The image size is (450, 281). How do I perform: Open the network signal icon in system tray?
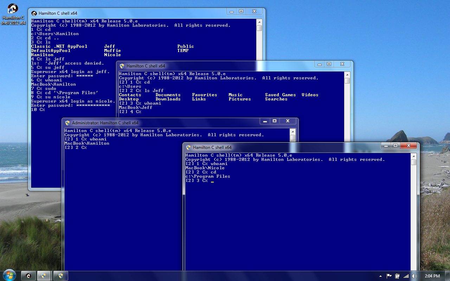(406, 276)
